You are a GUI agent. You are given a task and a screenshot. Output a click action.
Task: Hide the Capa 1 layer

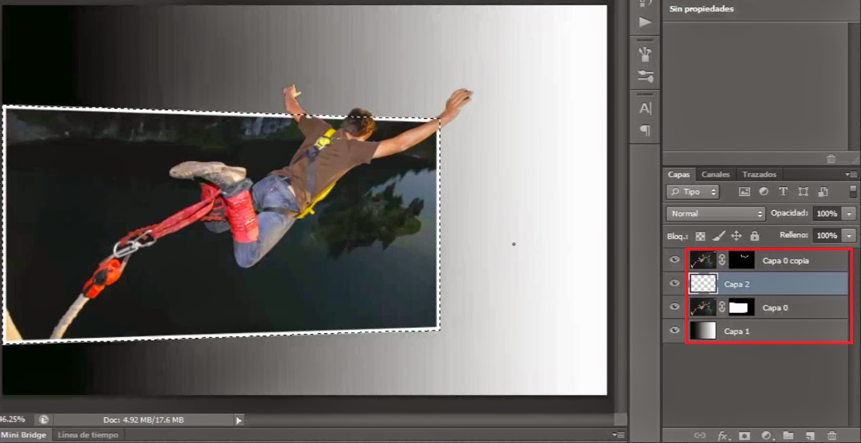pos(674,331)
